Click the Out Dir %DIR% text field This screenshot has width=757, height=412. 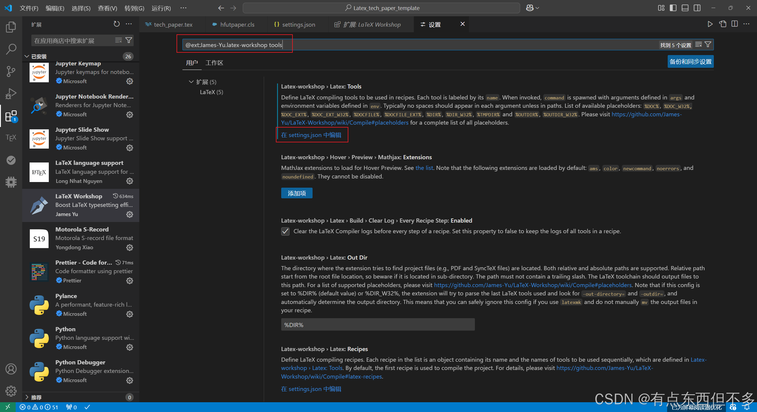point(378,325)
